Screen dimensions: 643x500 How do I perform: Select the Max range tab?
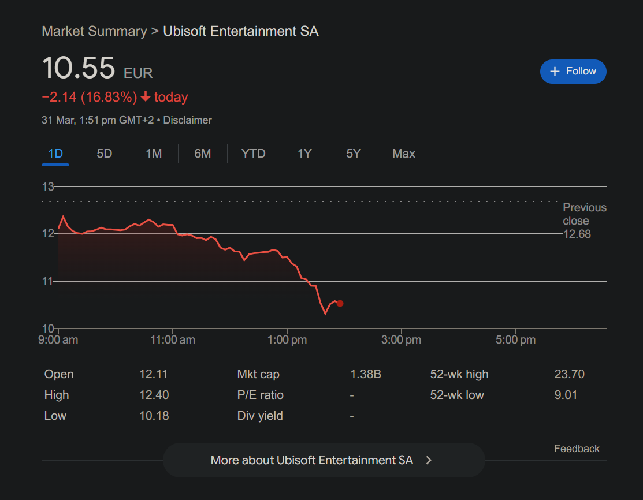pos(403,154)
